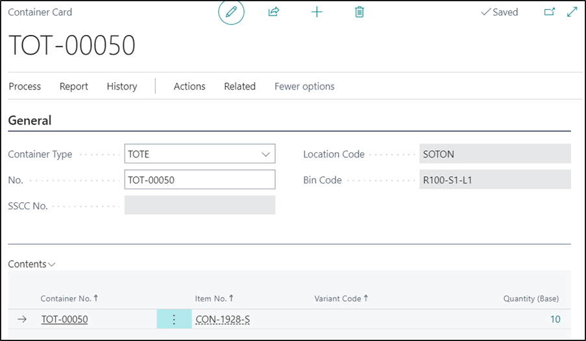Screen dimensions: 586x341
Task: Open item CON-1928-S link
Action: tap(223, 319)
